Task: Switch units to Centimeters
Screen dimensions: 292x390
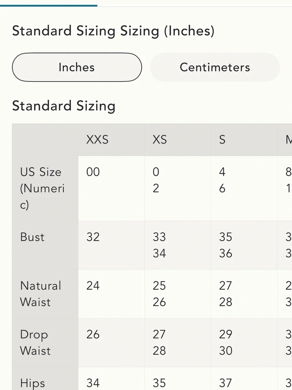Action: click(x=215, y=67)
